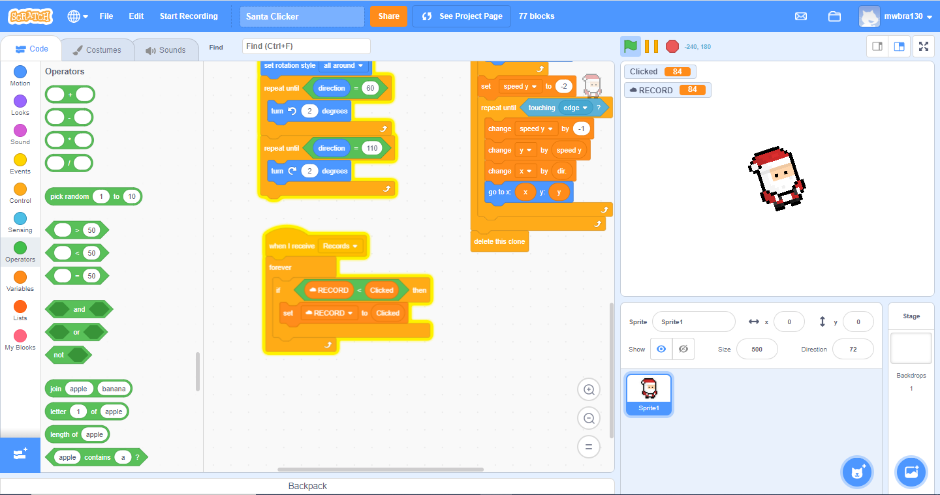Viewport: 940px width, 495px height.
Task: Reset the workspace zoom level
Action: [589, 447]
